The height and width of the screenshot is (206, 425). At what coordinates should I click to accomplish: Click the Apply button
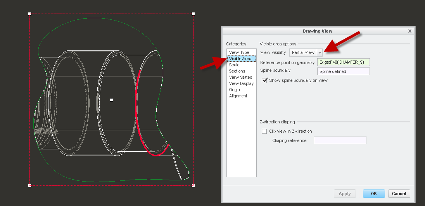pyautogui.click(x=345, y=194)
